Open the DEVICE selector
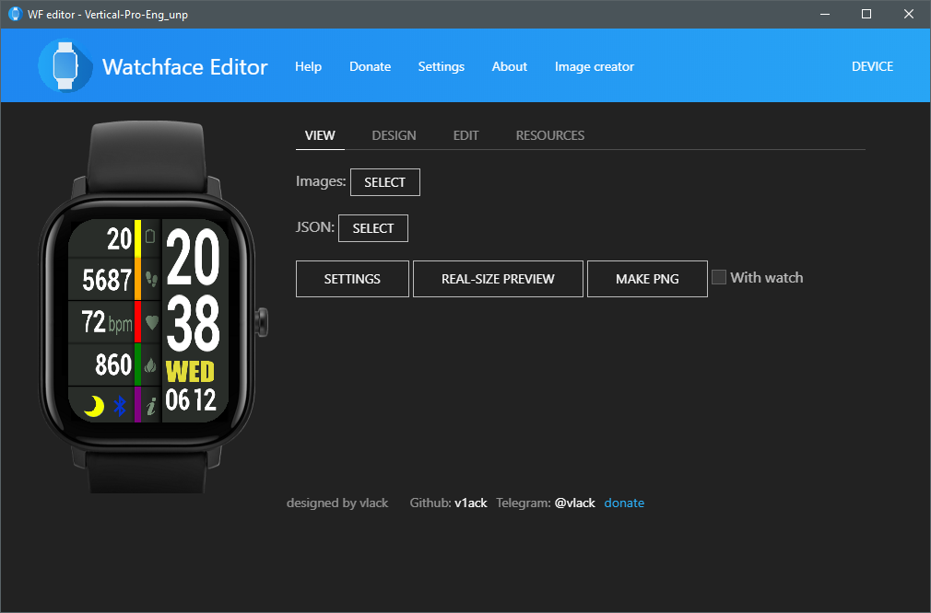Screen dimensions: 931x613 (871, 66)
